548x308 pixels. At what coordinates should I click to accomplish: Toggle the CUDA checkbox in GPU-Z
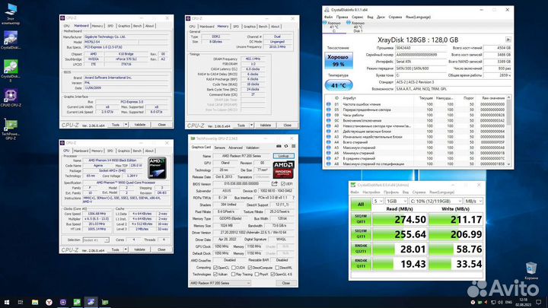(x=234, y=268)
